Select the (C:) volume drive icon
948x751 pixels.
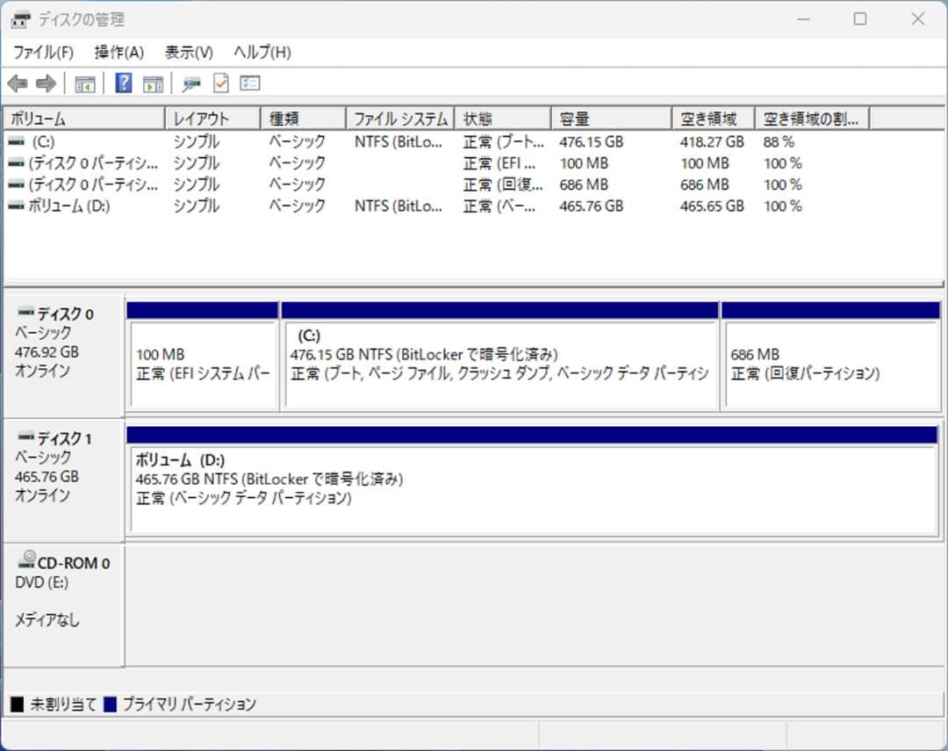pyautogui.click(x=15, y=141)
